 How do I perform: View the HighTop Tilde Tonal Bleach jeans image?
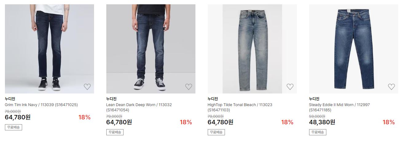click(252, 49)
